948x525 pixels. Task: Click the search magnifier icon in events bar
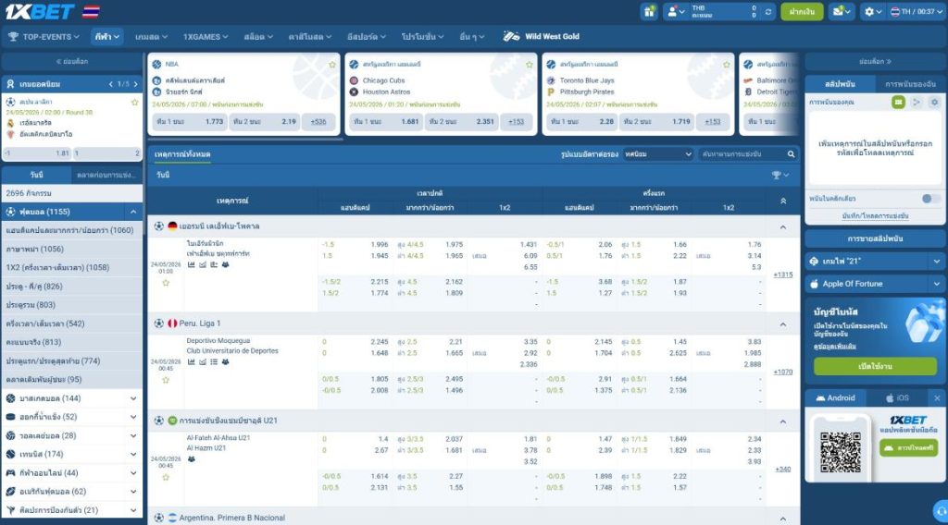pos(791,154)
